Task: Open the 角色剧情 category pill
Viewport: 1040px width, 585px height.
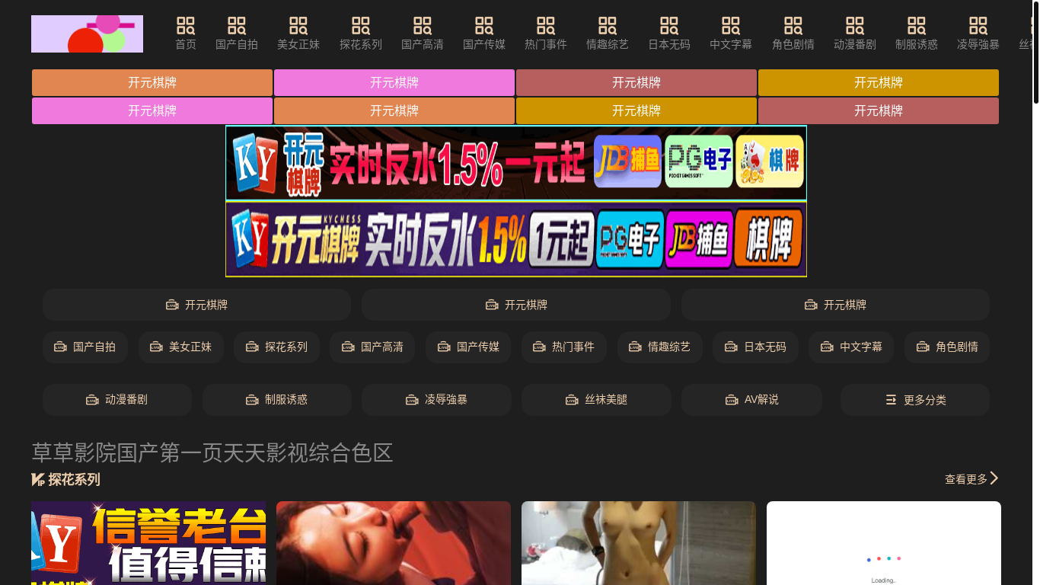Action: (x=947, y=347)
